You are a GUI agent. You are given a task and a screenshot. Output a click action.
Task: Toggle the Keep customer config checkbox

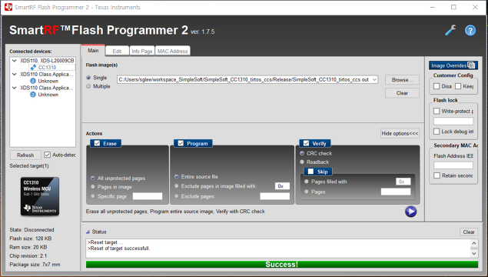click(458, 86)
